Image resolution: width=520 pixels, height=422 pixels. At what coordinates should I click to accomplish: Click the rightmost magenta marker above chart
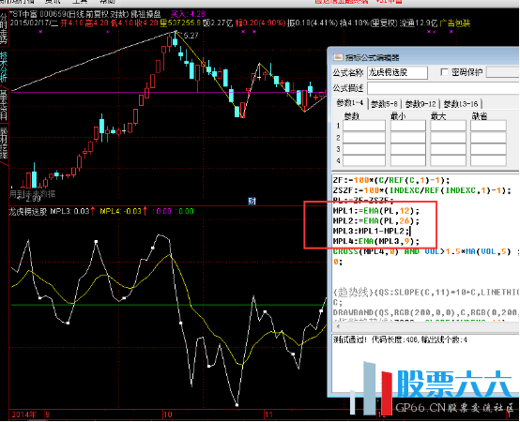tap(451, 32)
